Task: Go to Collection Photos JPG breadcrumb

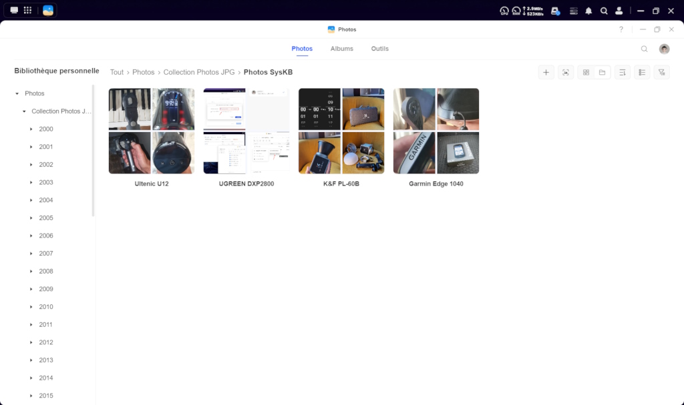Action: [x=199, y=72]
